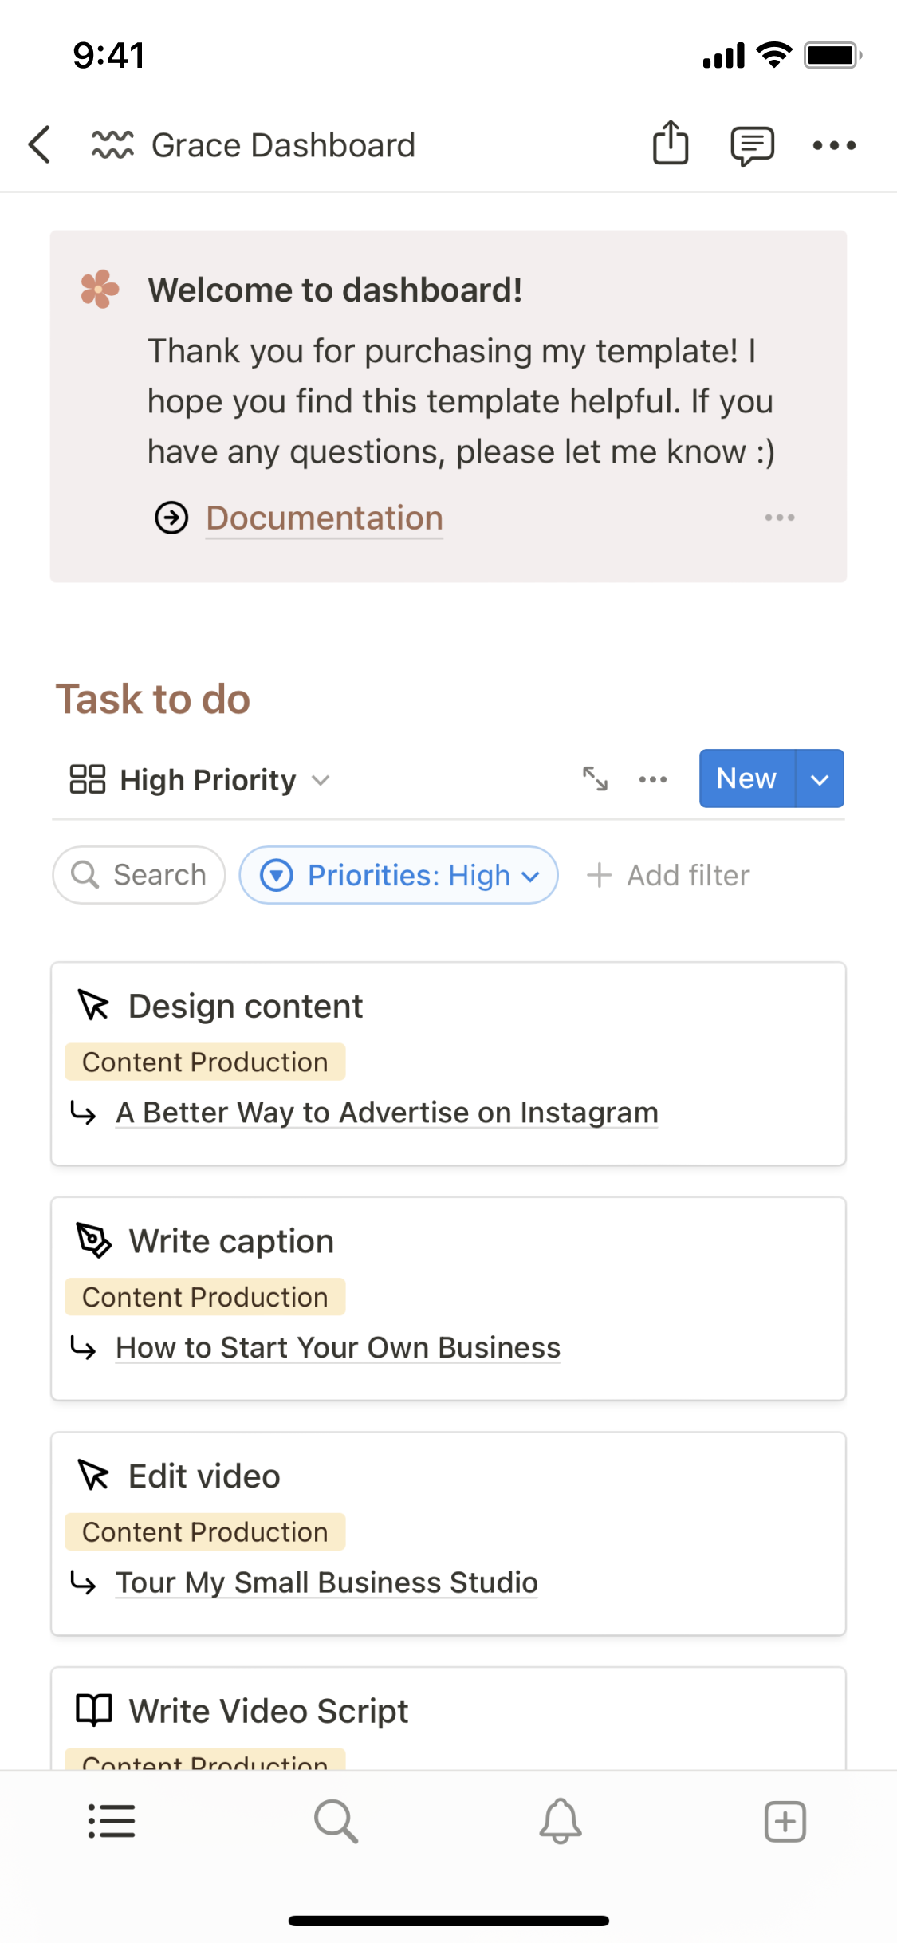897x1943 pixels.
Task: Open the Documentation link
Action: pos(324,518)
